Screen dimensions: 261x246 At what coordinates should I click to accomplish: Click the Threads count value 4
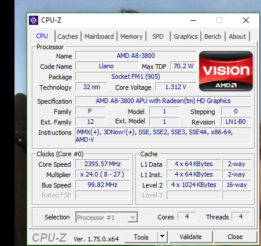point(241,216)
